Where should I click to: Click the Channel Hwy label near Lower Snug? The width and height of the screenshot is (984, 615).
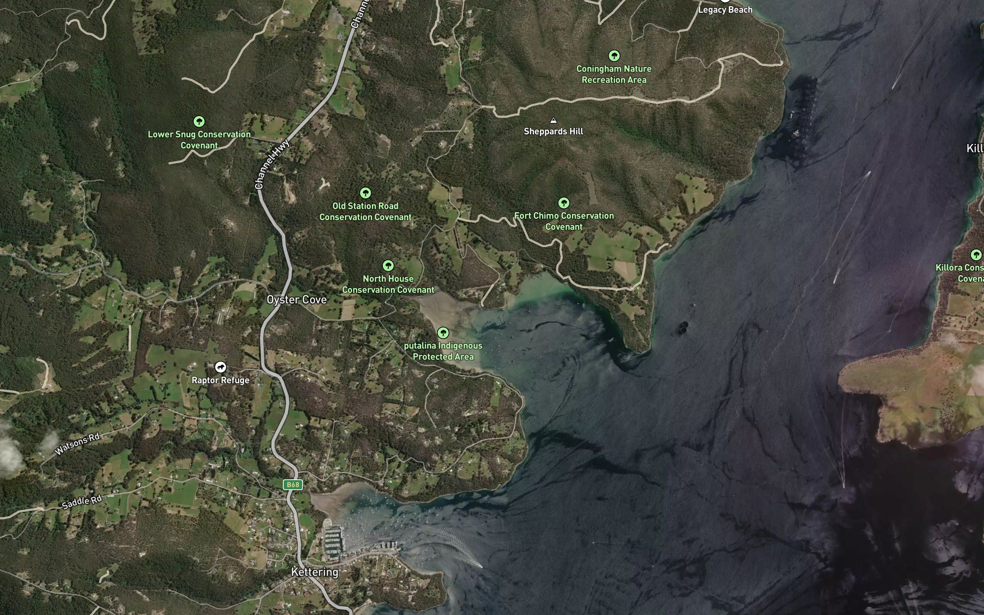[272, 164]
